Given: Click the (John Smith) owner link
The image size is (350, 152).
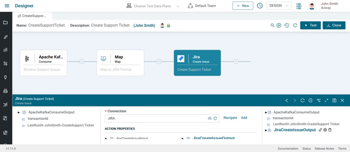Looking at the screenshot, I should 144,26.
